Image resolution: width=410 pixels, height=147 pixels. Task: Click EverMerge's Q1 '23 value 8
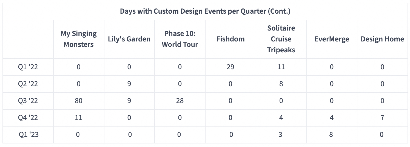click(331, 134)
